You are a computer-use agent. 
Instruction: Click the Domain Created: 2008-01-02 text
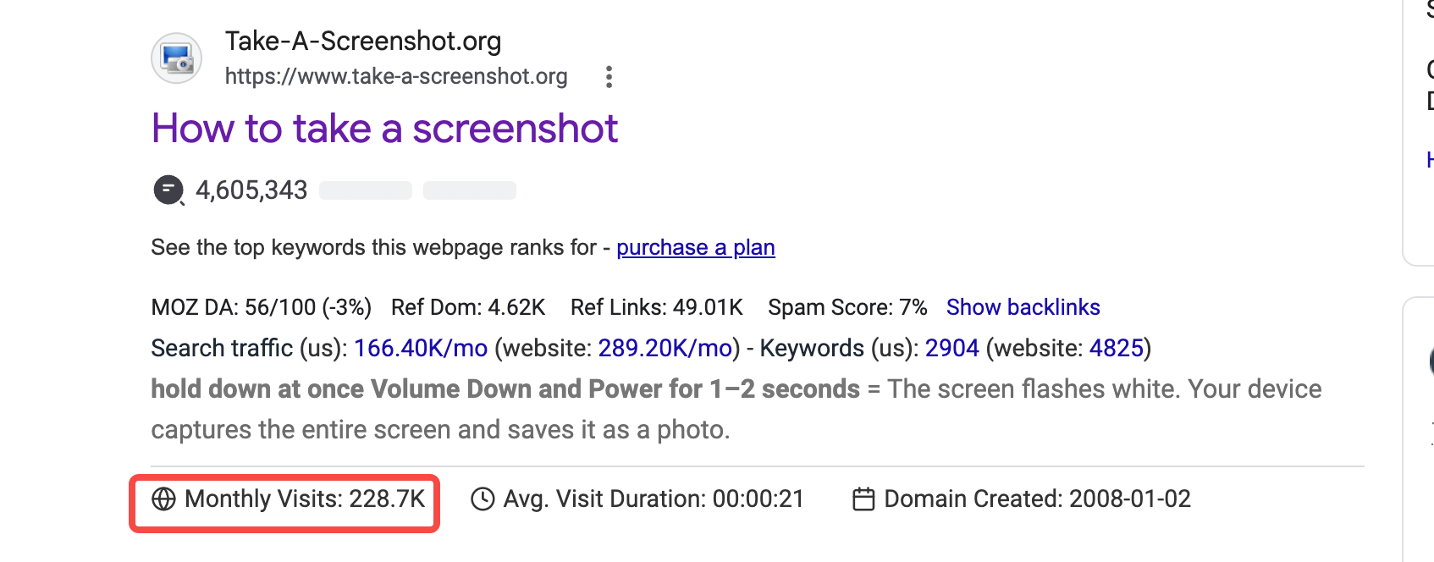[1037, 499]
